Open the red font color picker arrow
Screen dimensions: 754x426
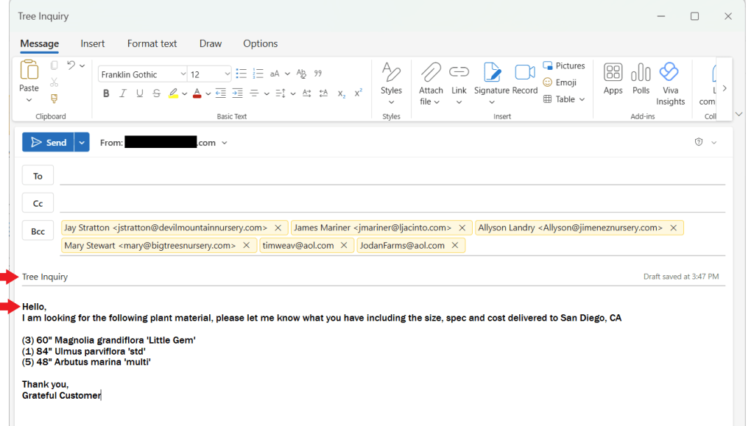click(x=208, y=93)
